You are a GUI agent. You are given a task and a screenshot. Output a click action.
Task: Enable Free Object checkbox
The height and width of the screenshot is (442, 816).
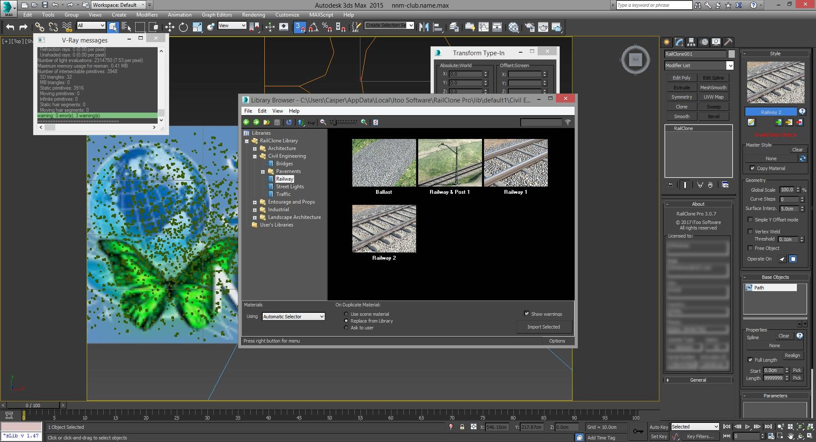point(750,248)
